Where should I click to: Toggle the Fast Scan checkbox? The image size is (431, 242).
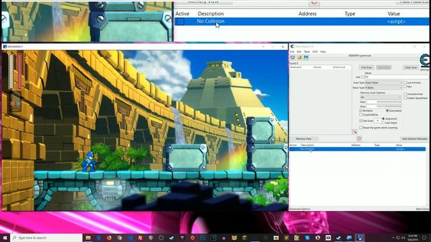361,121
